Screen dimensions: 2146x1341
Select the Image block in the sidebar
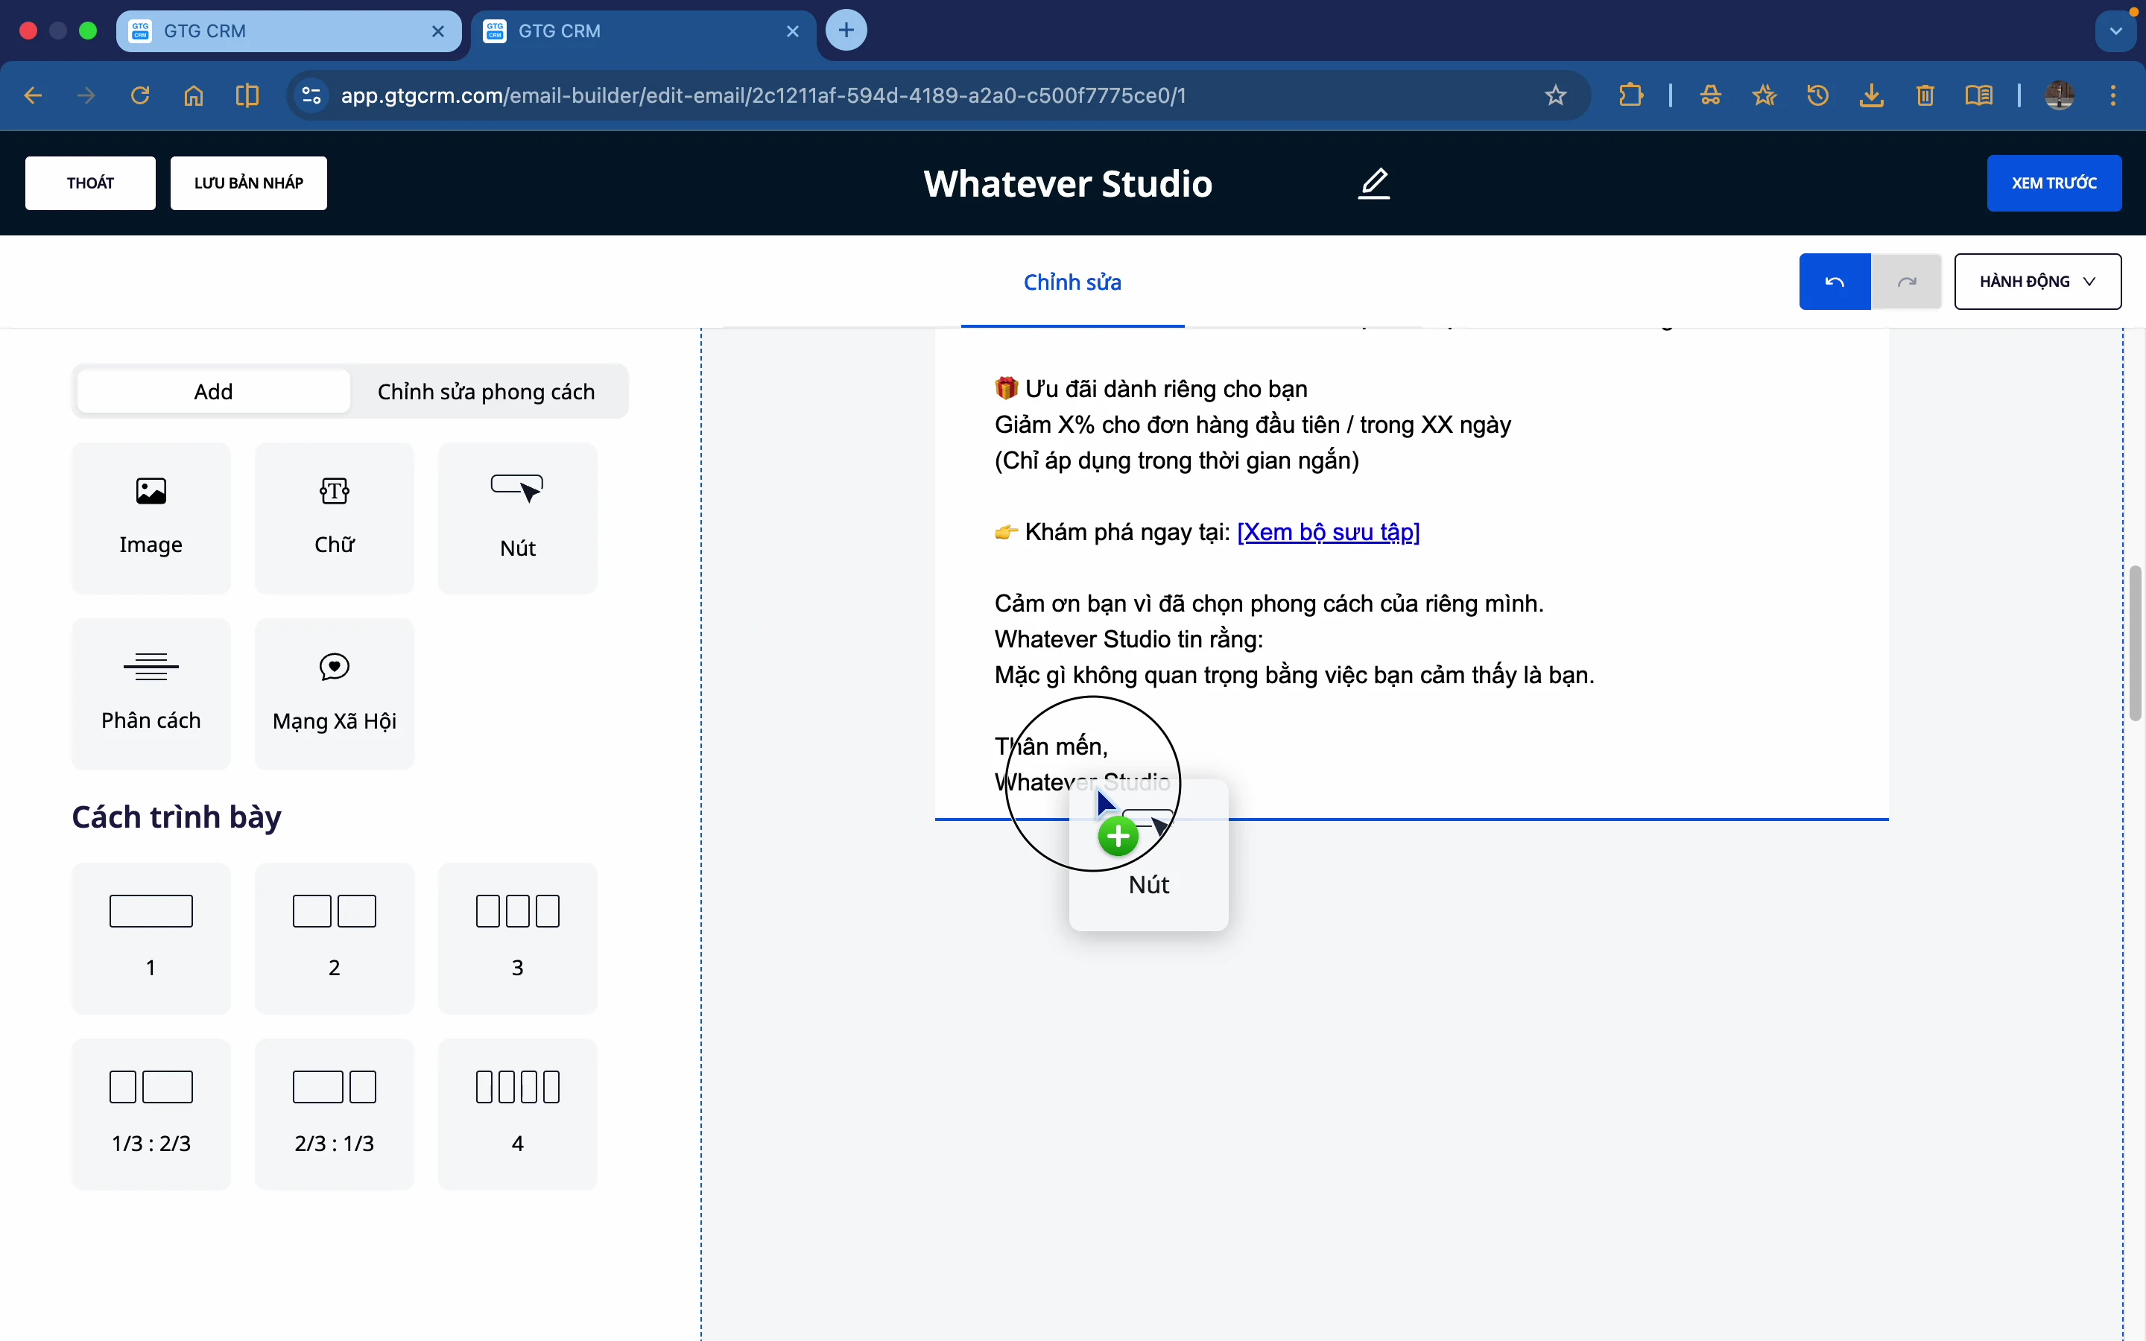point(151,518)
